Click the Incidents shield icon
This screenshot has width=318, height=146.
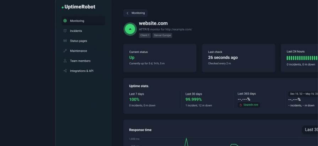pos(65,31)
